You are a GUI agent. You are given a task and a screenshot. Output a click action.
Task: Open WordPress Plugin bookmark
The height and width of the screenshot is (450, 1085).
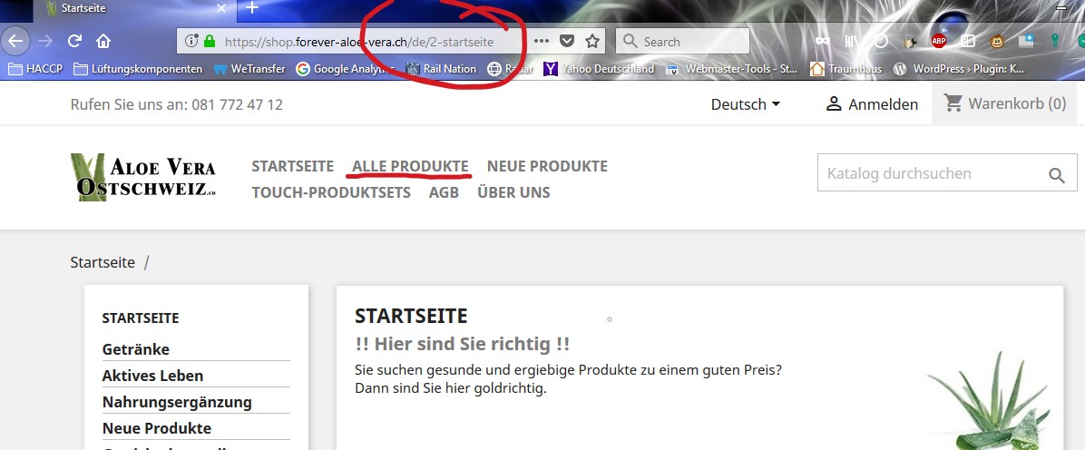click(x=958, y=69)
